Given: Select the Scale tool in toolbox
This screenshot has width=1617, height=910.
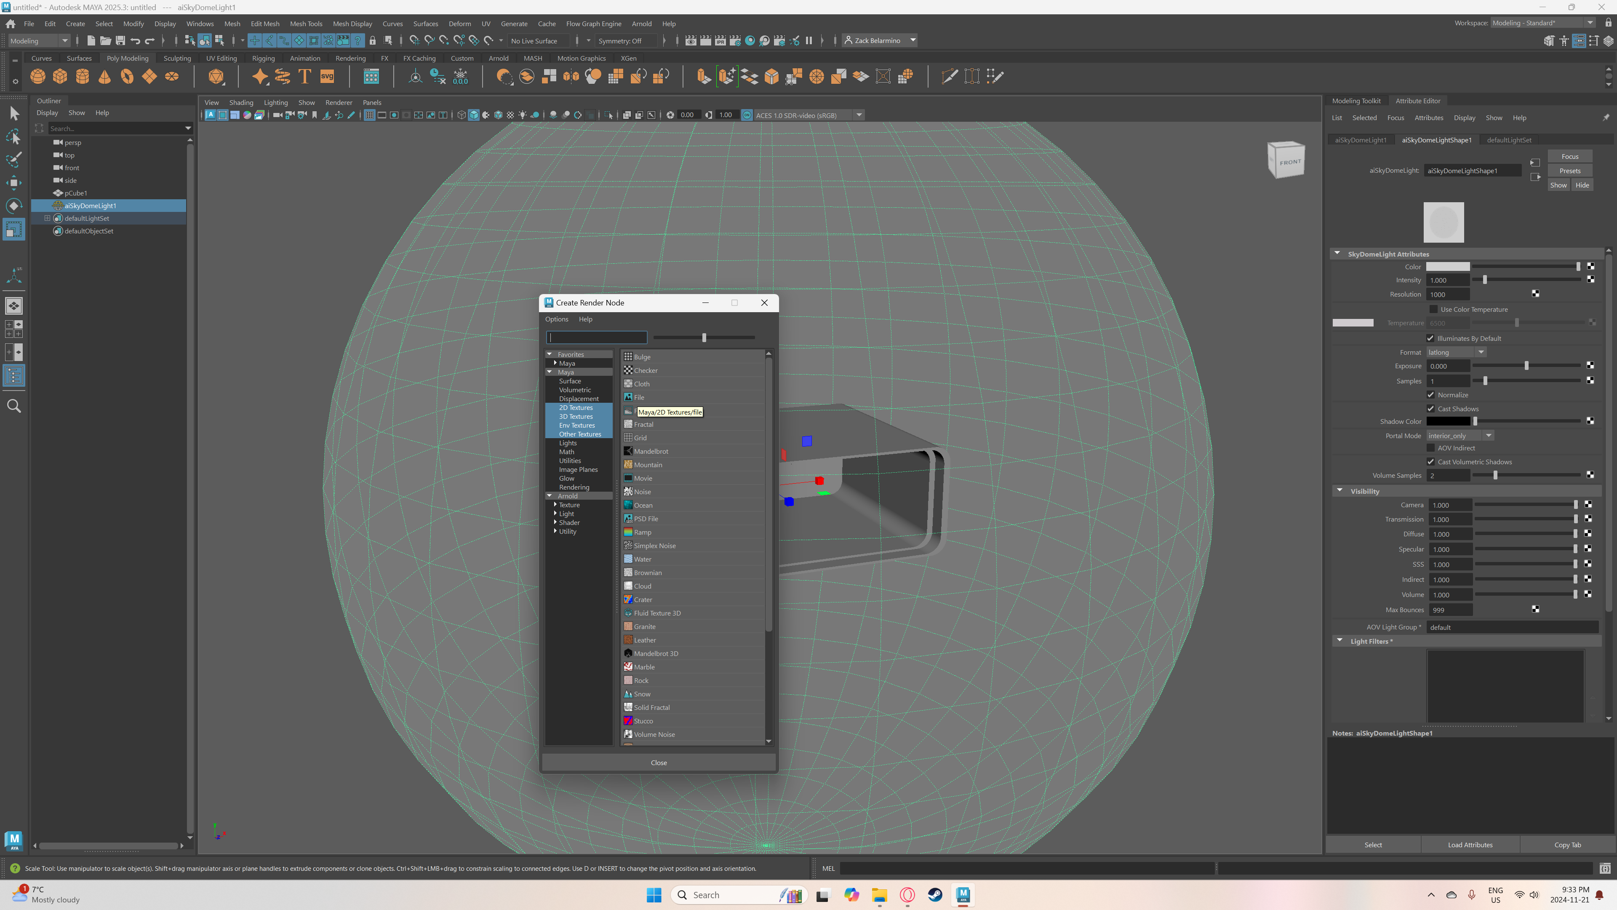Looking at the screenshot, I should (x=14, y=229).
